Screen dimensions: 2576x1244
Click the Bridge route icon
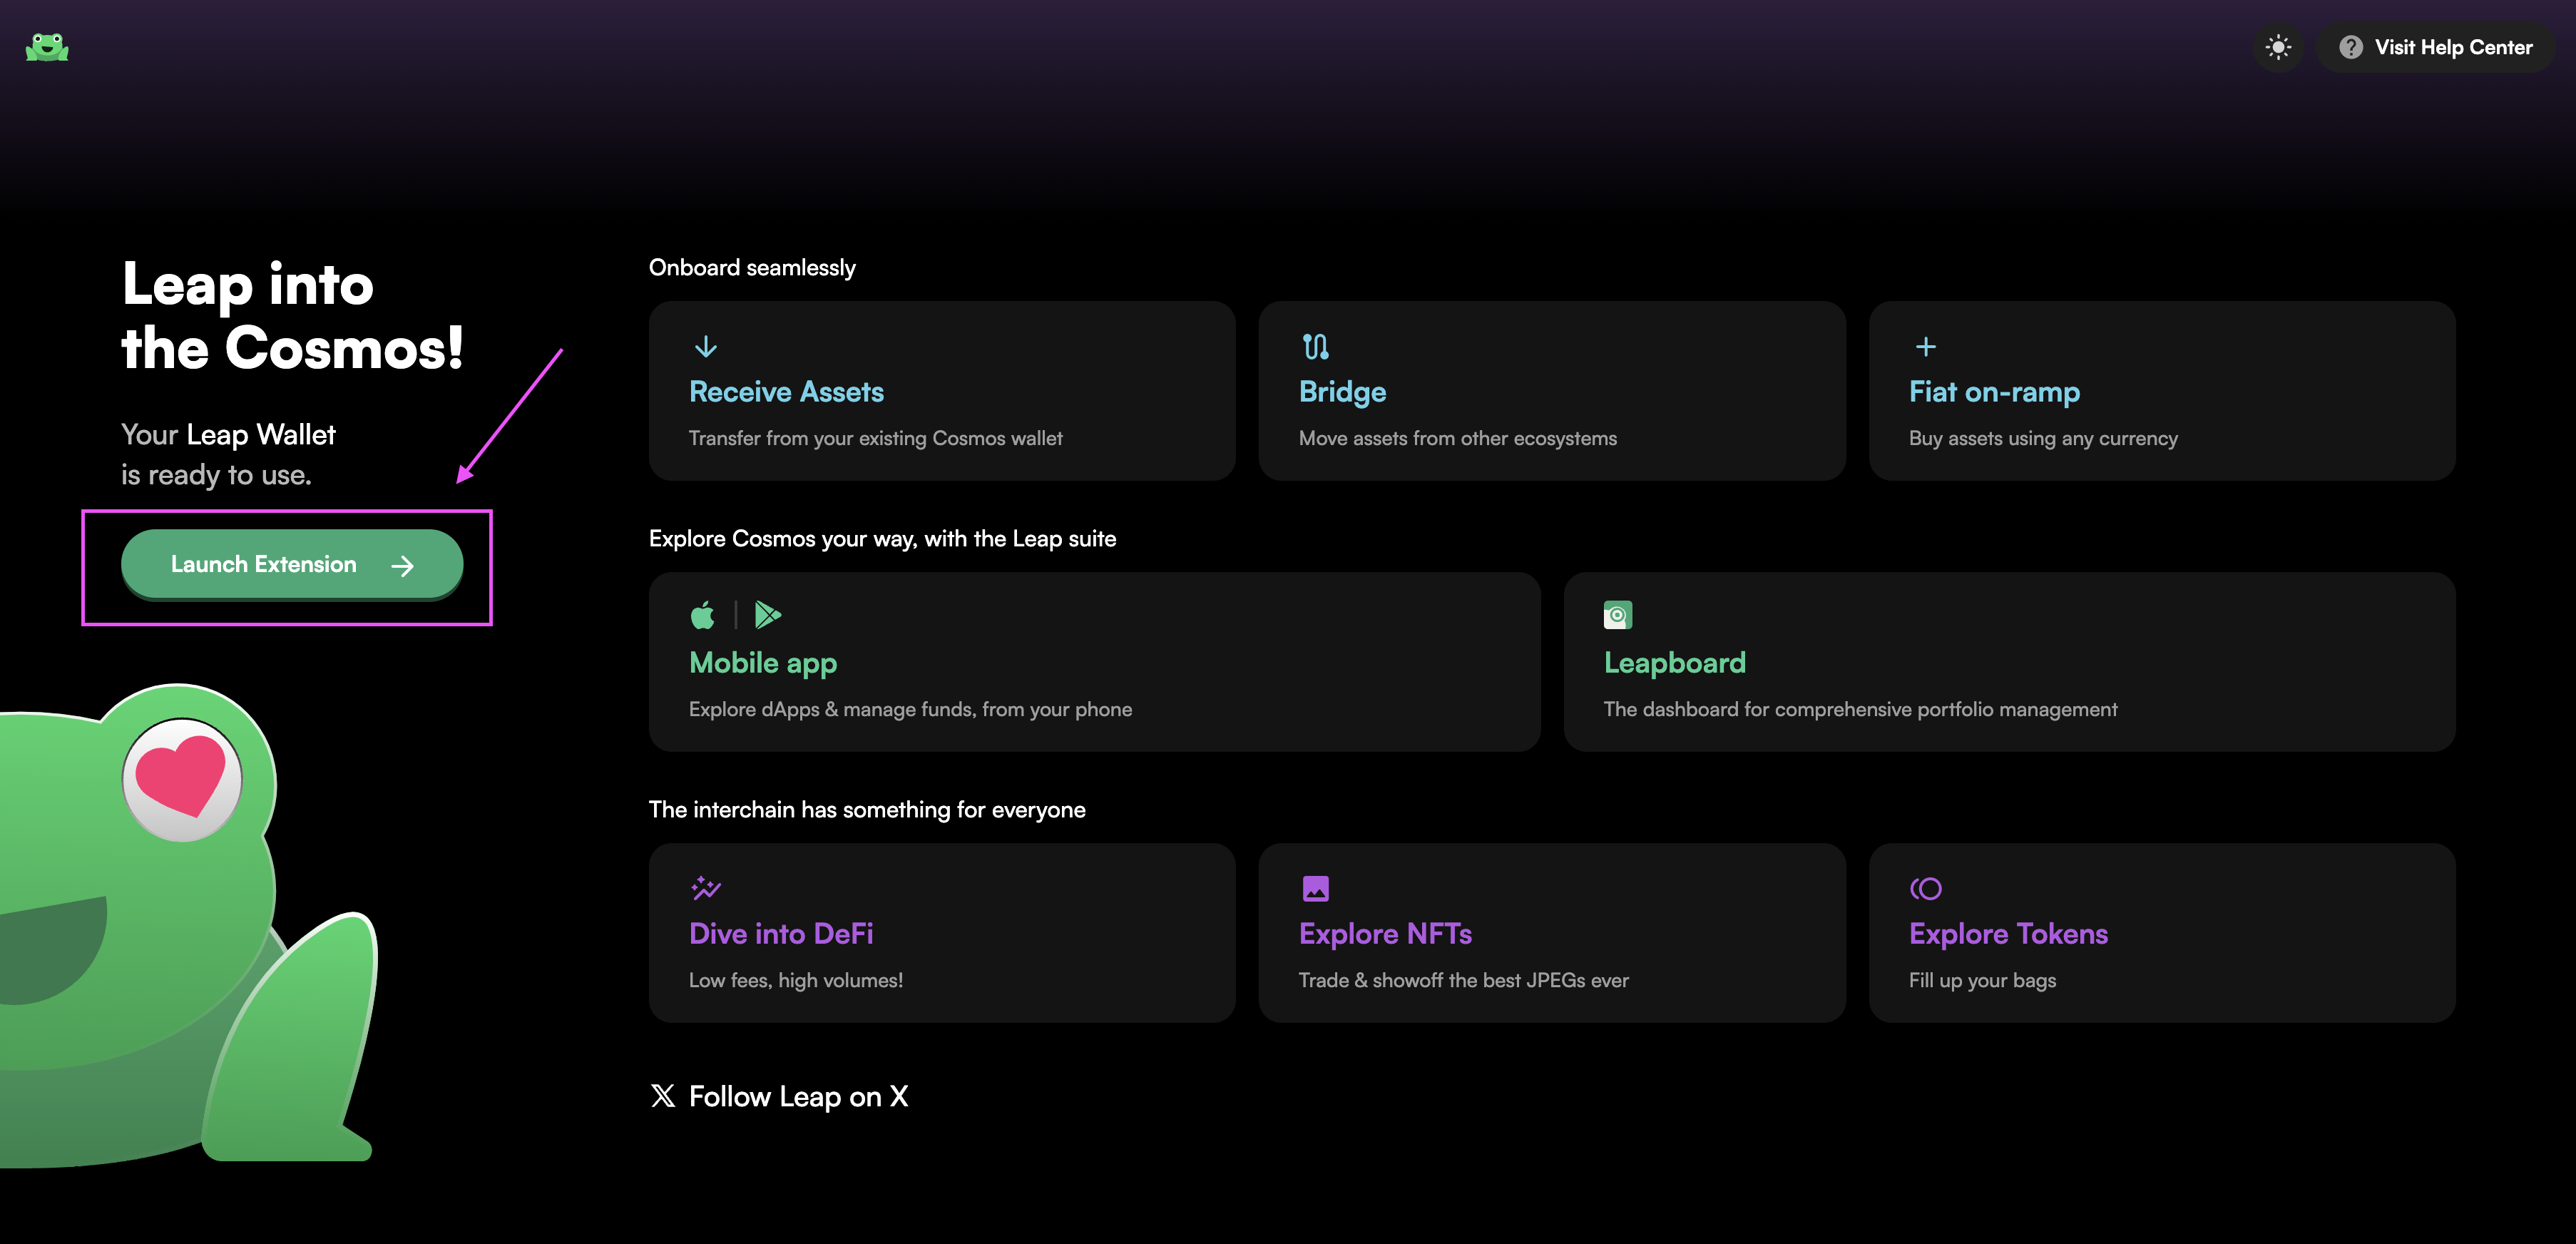1315,347
